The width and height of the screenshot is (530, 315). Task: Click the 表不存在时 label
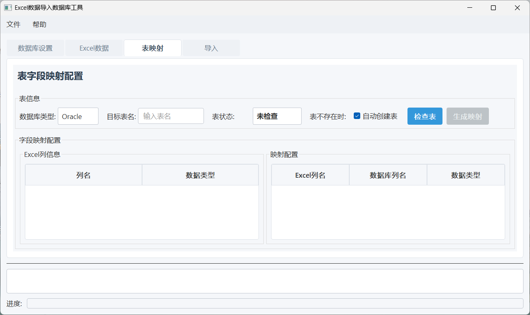[x=328, y=117]
